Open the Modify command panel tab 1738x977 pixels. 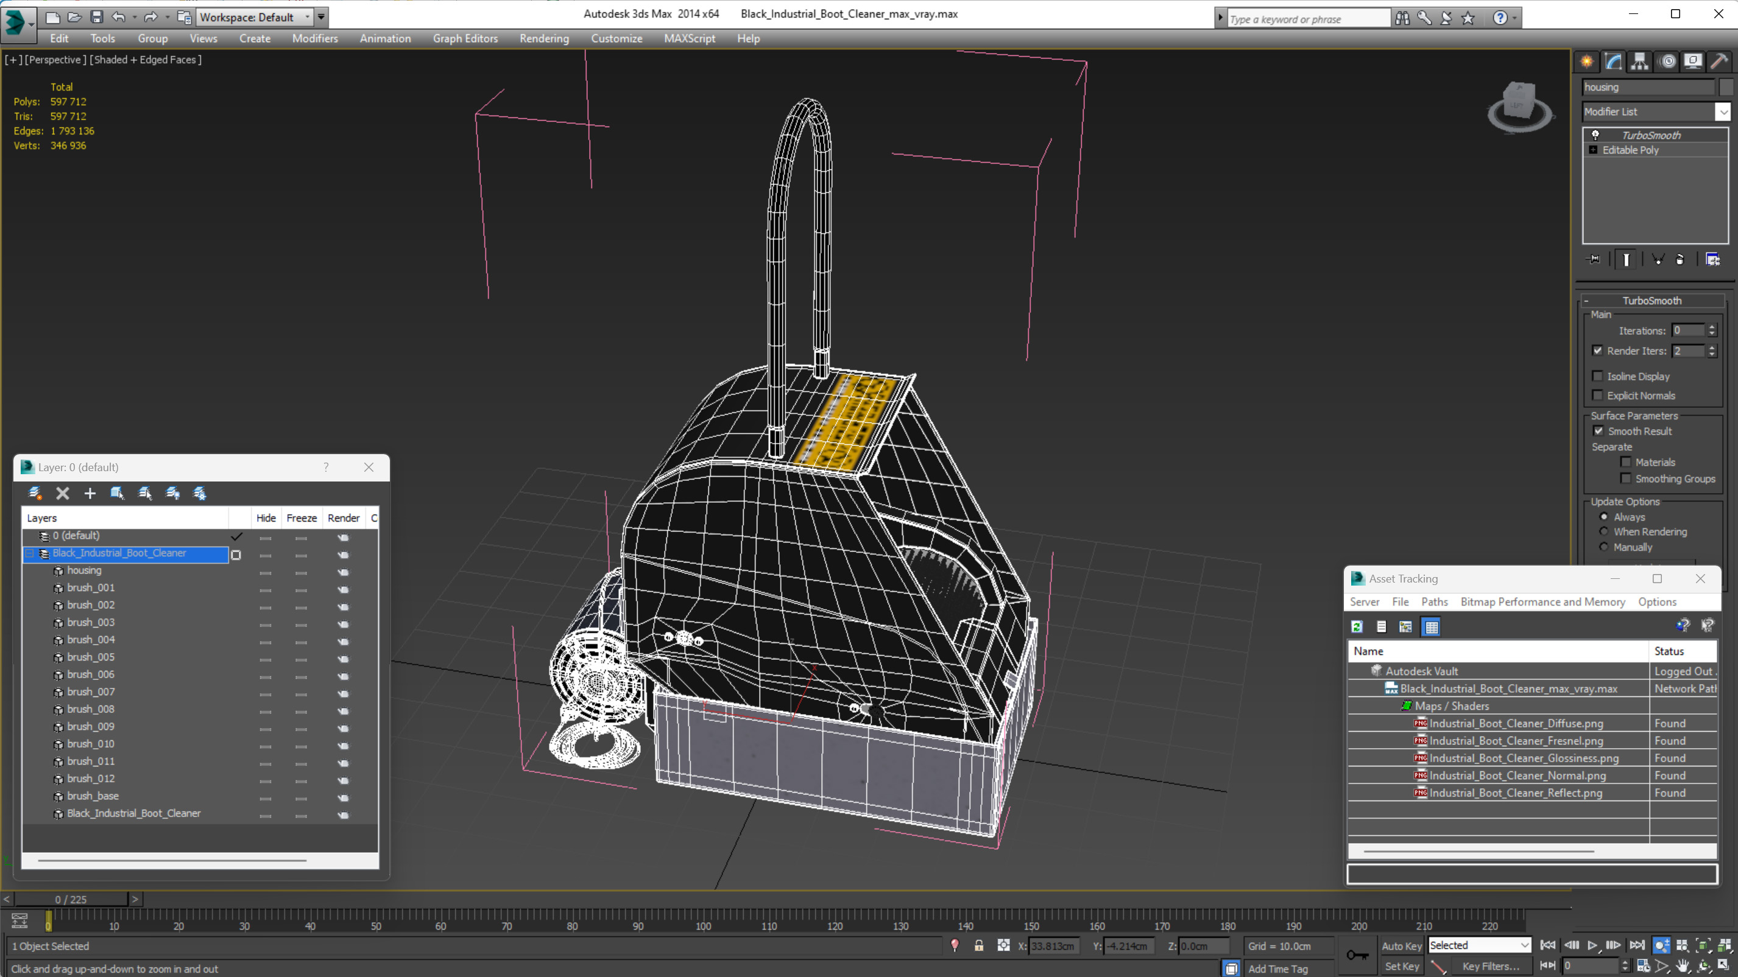pos(1613,61)
